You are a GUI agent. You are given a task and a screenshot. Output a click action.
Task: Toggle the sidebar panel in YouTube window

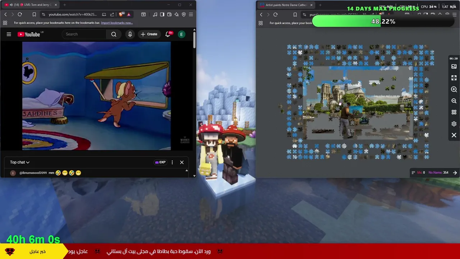(162, 14)
